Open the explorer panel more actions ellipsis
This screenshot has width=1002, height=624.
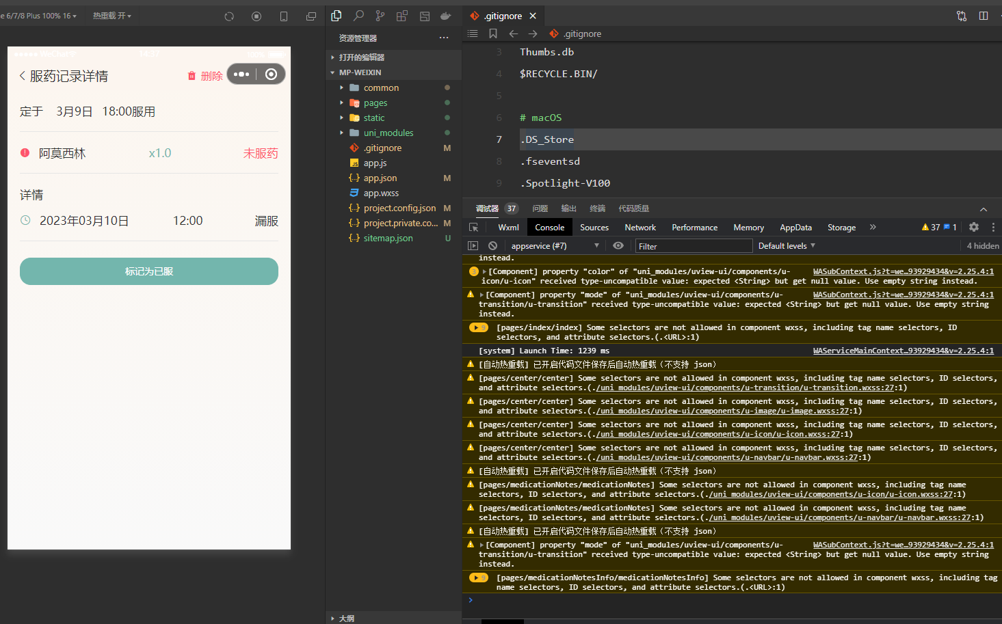[x=444, y=38]
